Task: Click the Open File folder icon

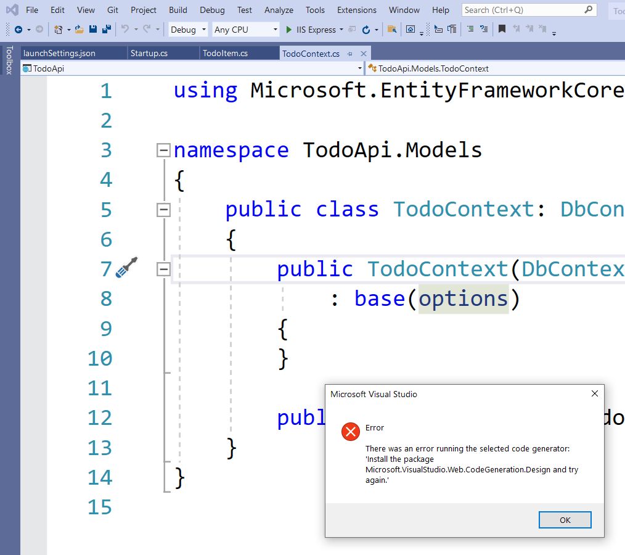Action: pos(80,29)
